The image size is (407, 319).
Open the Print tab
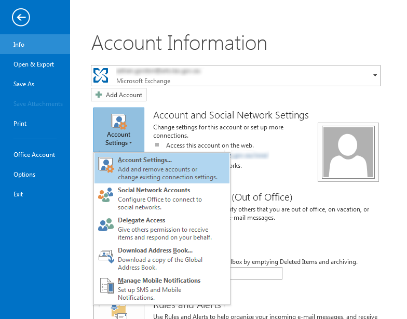pyautogui.click(x=35, y=124)
